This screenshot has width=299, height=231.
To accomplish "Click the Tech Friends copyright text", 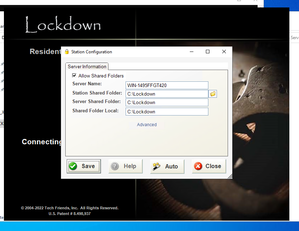I will [x=70, y=208].
